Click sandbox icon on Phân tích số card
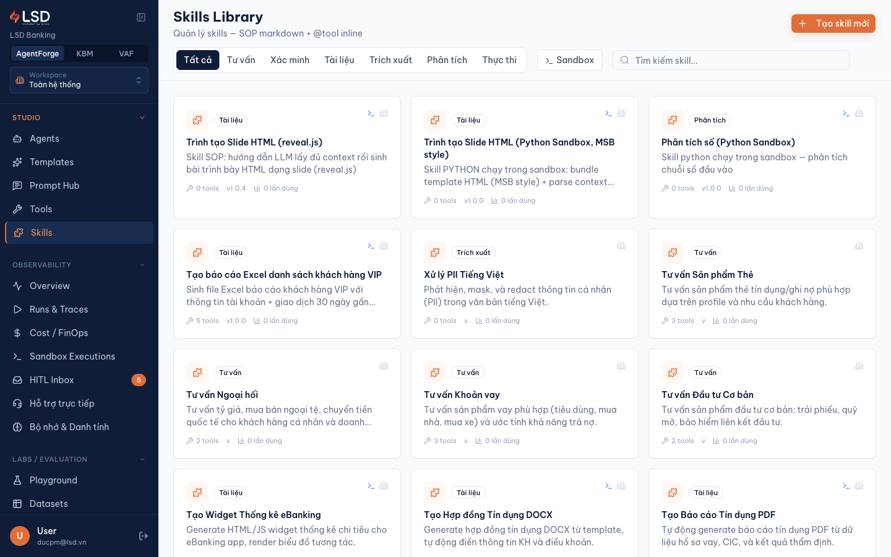Screen dimensions: 891x557 coord(846,113)
